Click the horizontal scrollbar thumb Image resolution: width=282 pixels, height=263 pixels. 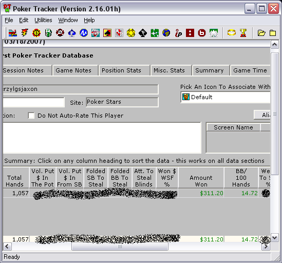click(x=120, y=247)
